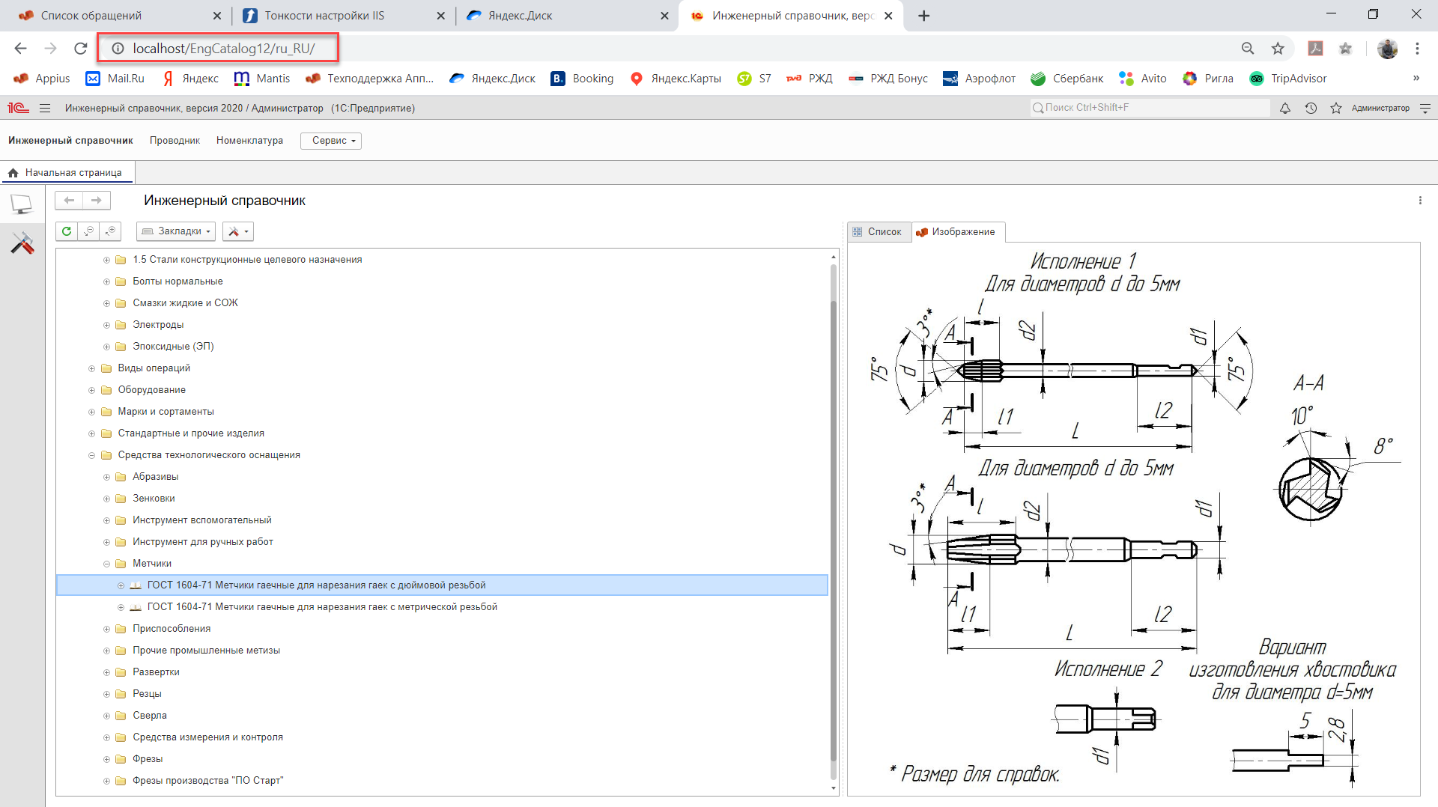
Task: Open the Проводник menu section
Action: click(175, 141)
